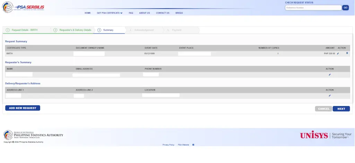Click the EMAIL ADDRESS column header
The image size is (355, 163).
click(x=84, y=69)
